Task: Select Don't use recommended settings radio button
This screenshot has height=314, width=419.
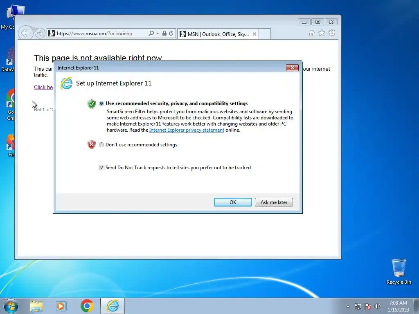Action: (101, 145)
